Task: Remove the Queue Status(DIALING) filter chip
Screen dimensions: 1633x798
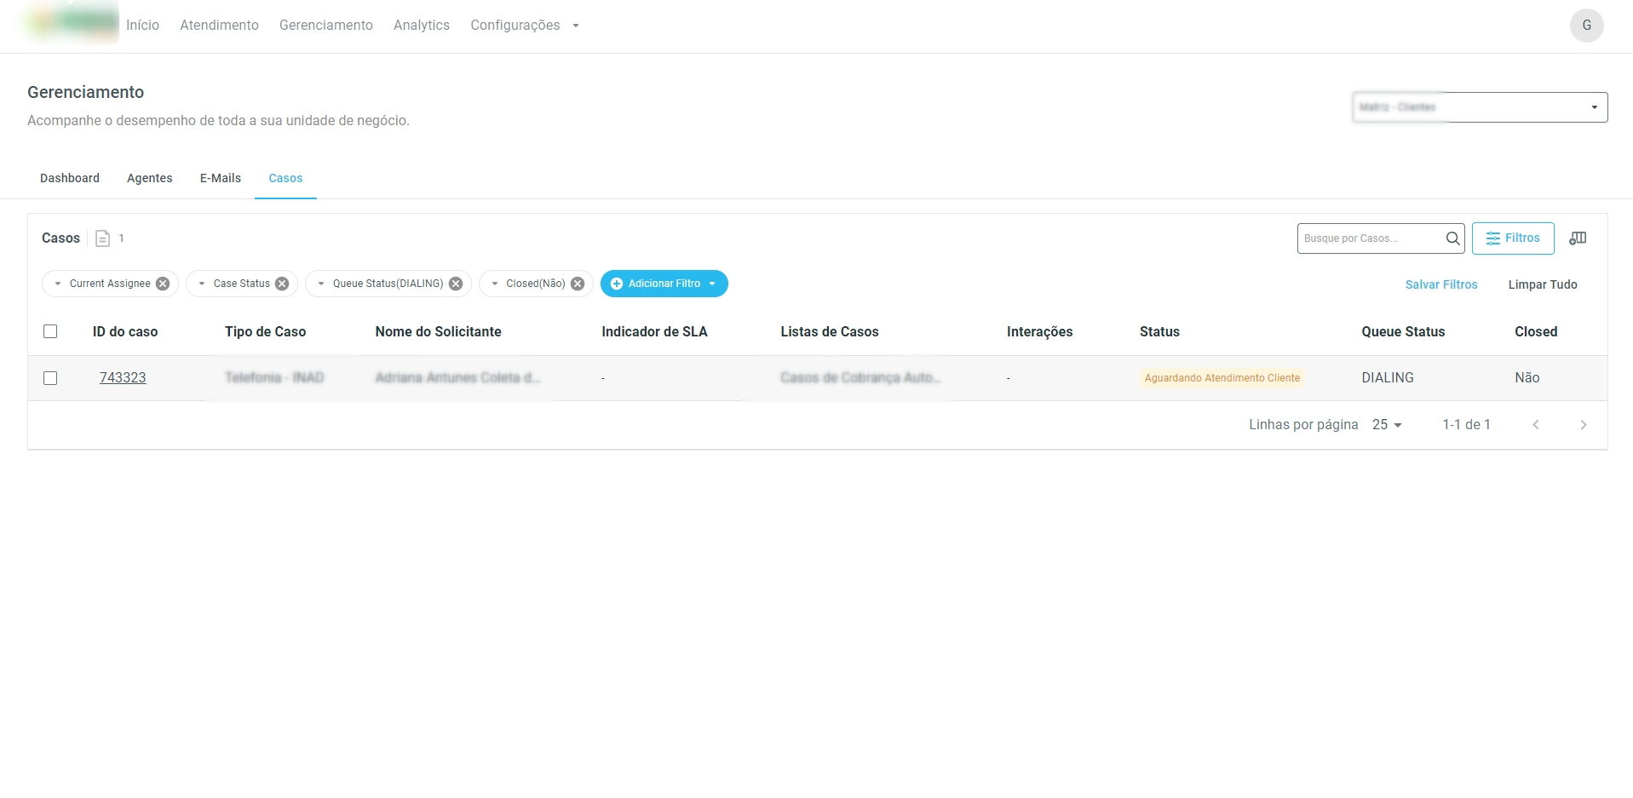Action: pos(456,284)
